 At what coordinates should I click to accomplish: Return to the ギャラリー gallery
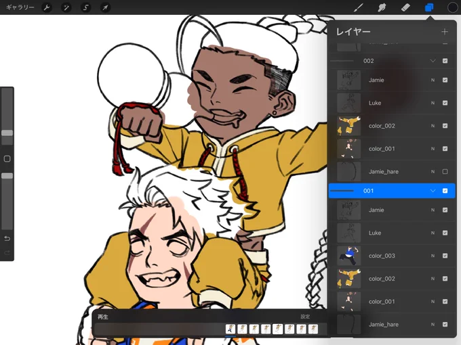coord(20,7)
